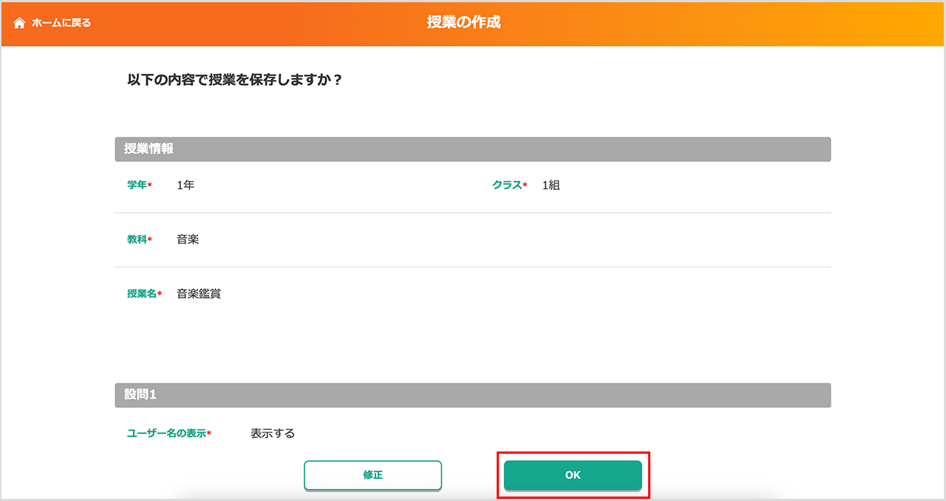Select the 設問1 section header
The width and height of the screenshot is (946, 501).
pos(473,395)
